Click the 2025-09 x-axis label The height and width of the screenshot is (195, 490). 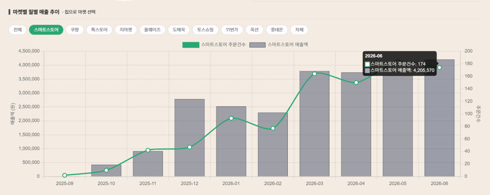[x=65, y=184]
